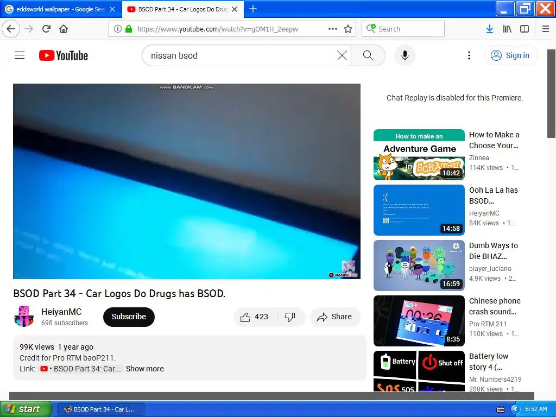Image resolution: width=556 pixels, height=417 pixels.
Task: Open the Adventure Game in Scratch thumbnail
Action: (x=419, y=155)
